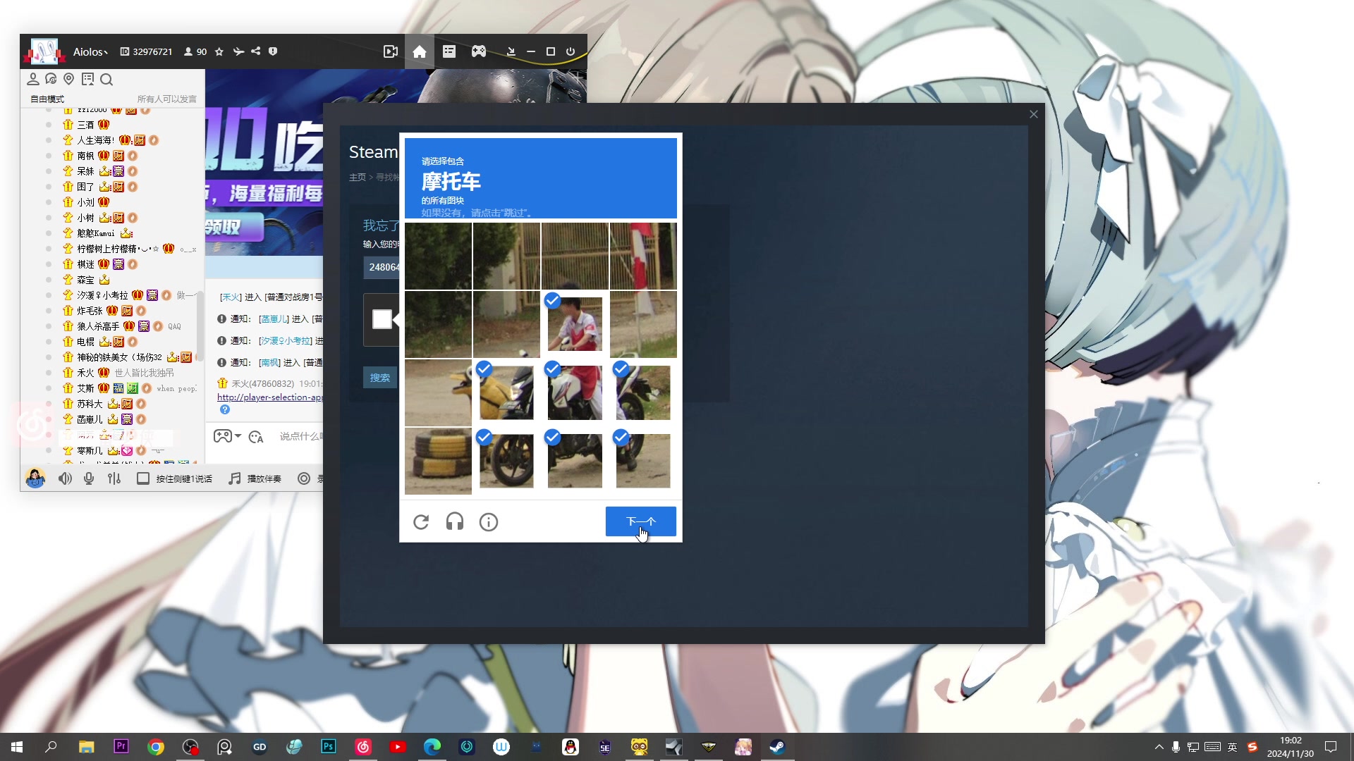
Task: Click own avatar in bottom bar
Action: (35, 478)
